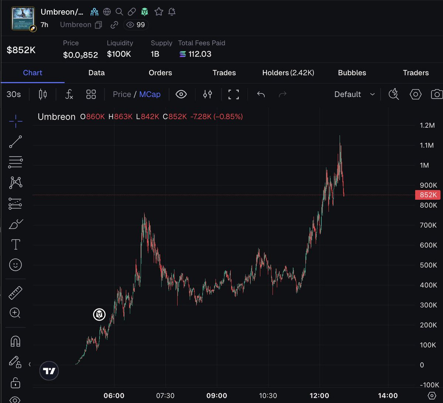
Task: Select the crosshair cursor tool
Action: (x=16, y=121)
